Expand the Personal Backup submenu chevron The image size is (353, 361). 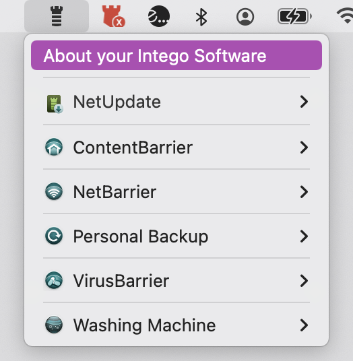[x=304, y=236]
